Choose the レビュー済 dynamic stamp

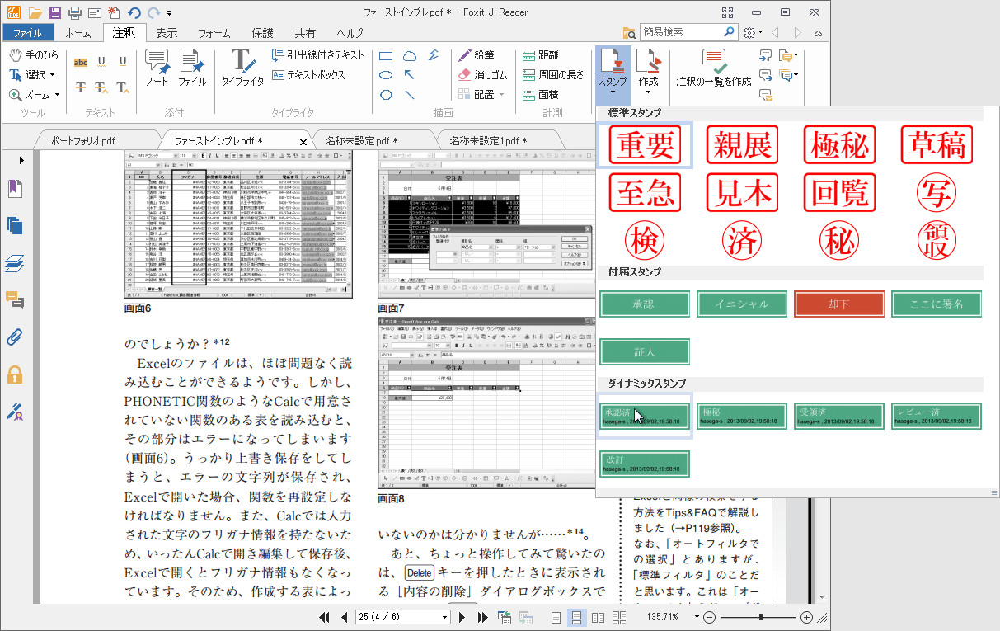coord(937,416)
